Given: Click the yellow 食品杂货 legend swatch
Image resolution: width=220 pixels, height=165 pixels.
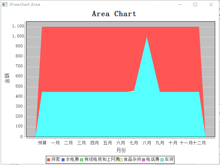Looking at the screenshot, I should coord(121,159).
